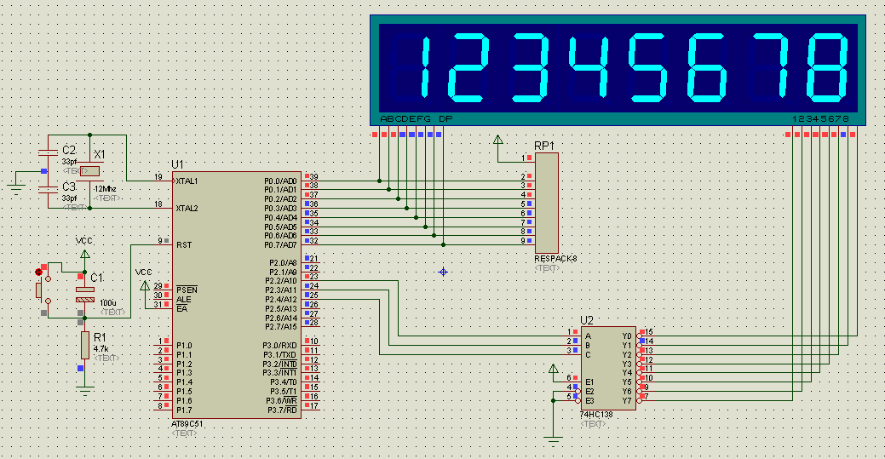Select the 8-digit seven-segment display
Image resolution: width=885 pixels, height=459 pixels.
point(618,70)
